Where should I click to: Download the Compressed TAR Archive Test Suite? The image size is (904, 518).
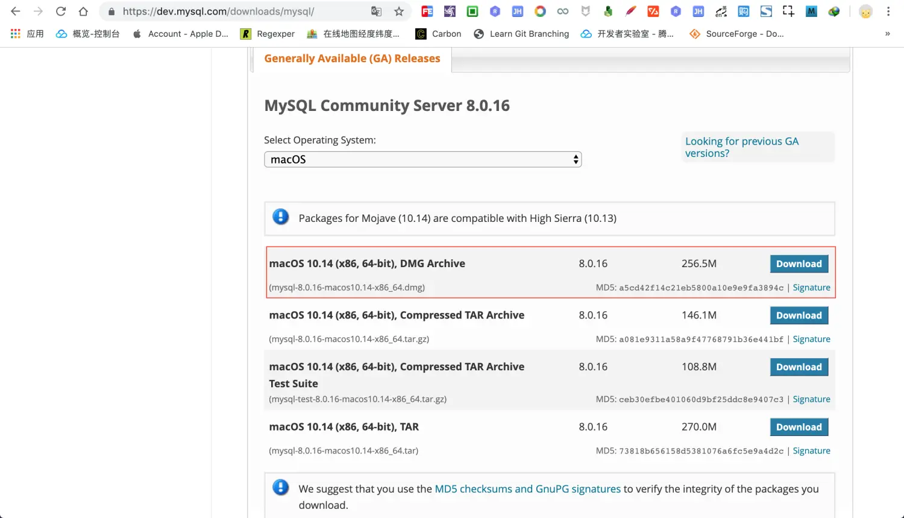click(x=799, y=367)
